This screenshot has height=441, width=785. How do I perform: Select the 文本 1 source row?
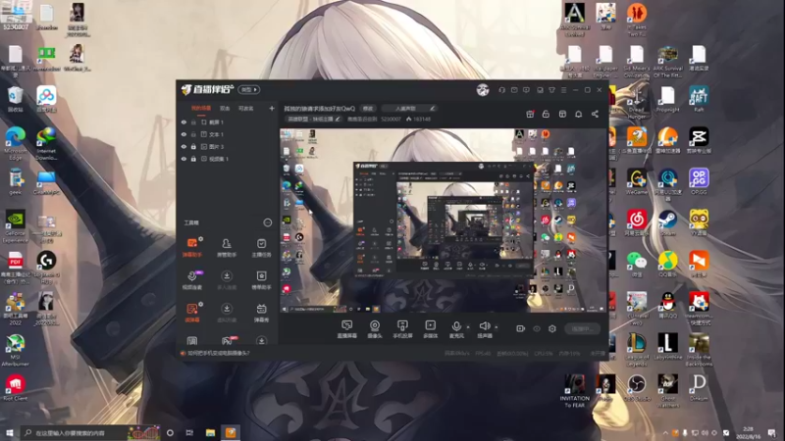point(228,134)
